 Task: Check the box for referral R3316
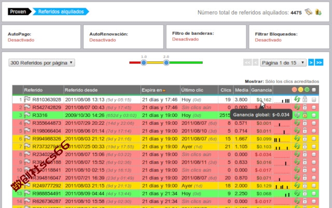click(314, 115)
